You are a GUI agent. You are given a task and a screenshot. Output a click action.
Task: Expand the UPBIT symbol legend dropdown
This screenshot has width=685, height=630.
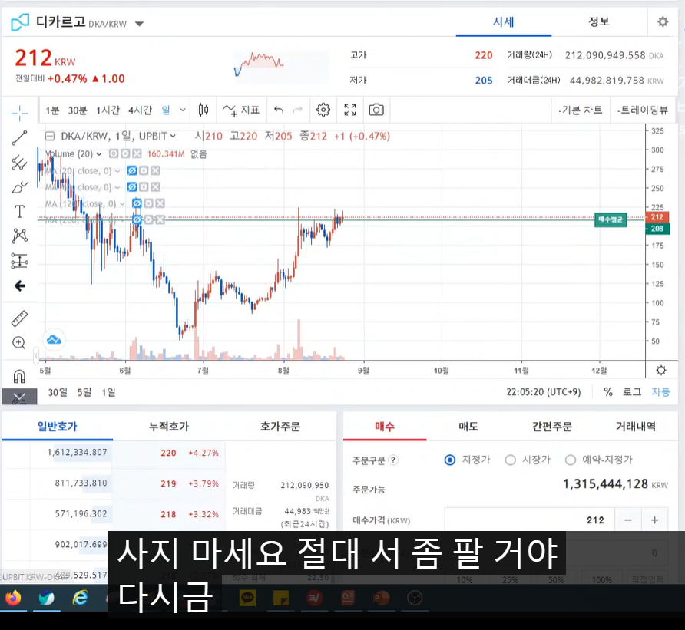coord(173,137)
